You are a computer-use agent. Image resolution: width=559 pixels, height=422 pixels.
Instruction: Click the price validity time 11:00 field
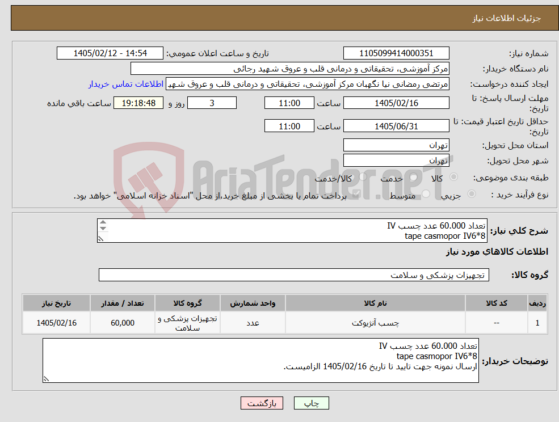coord(289,126)
